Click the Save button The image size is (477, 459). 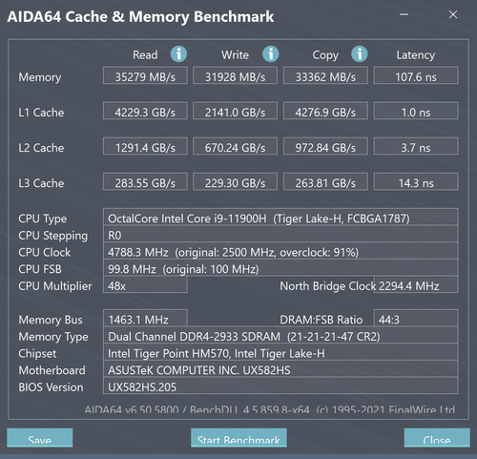point(40,438)
